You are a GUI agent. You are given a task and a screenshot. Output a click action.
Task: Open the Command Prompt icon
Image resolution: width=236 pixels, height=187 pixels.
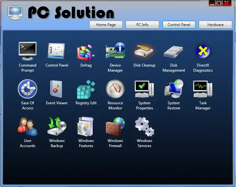tap(28, 51)
